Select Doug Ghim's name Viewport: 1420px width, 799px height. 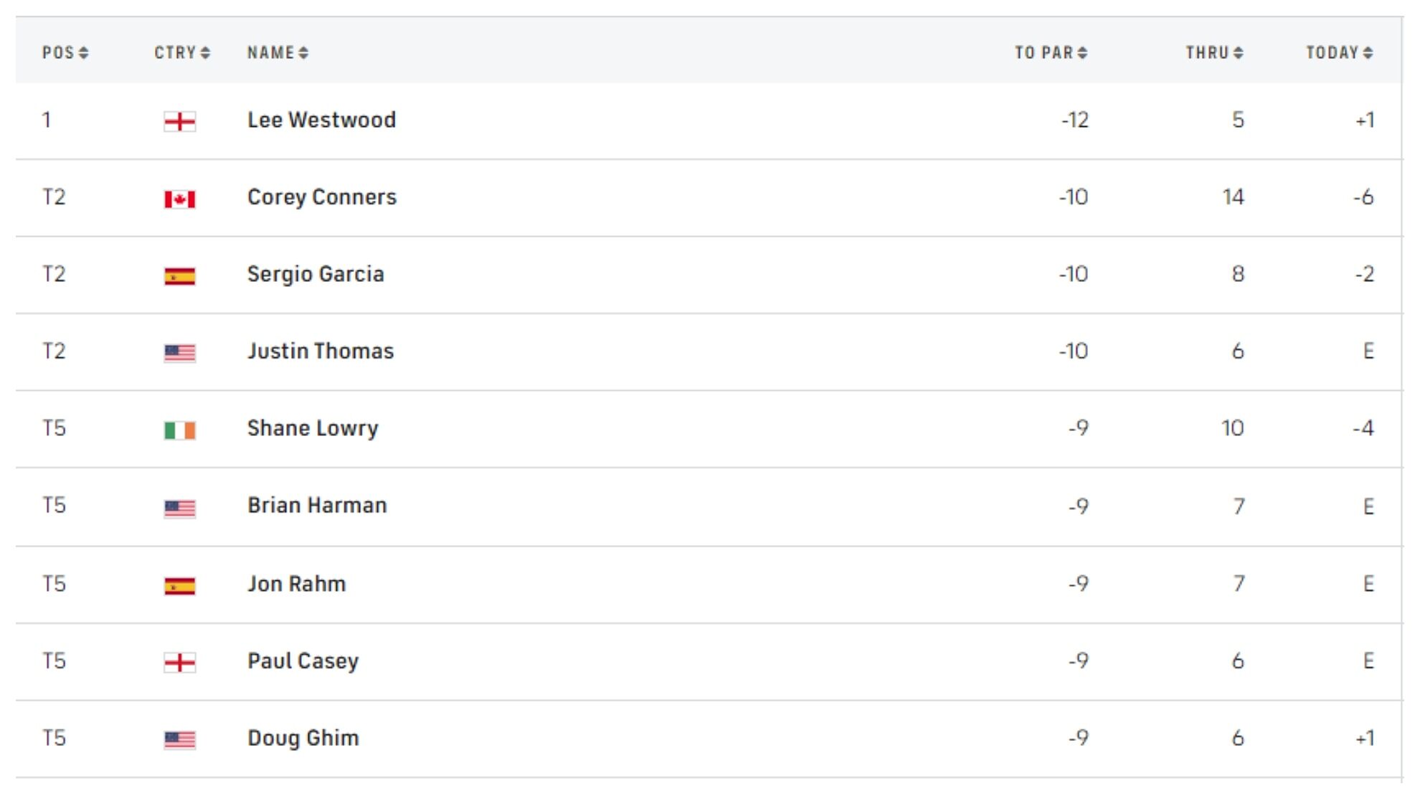[303, 738]
